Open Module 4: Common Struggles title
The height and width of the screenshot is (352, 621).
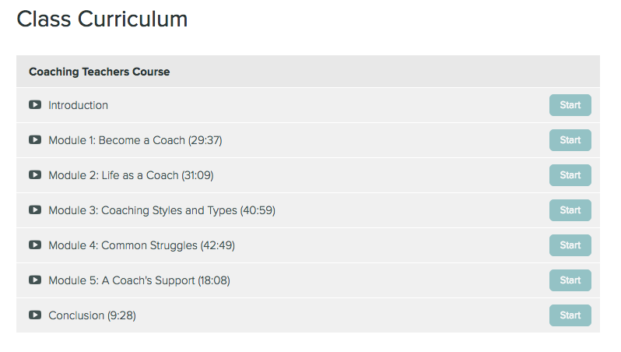[142, 245]
